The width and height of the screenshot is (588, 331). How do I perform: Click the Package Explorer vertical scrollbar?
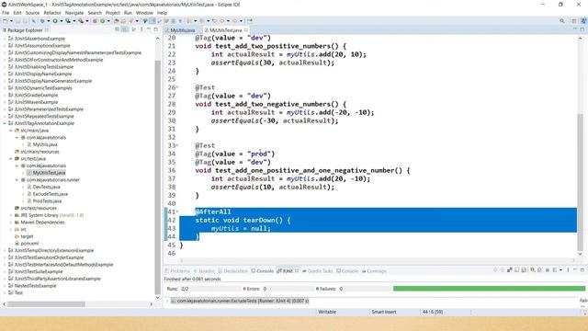point(157,177)
